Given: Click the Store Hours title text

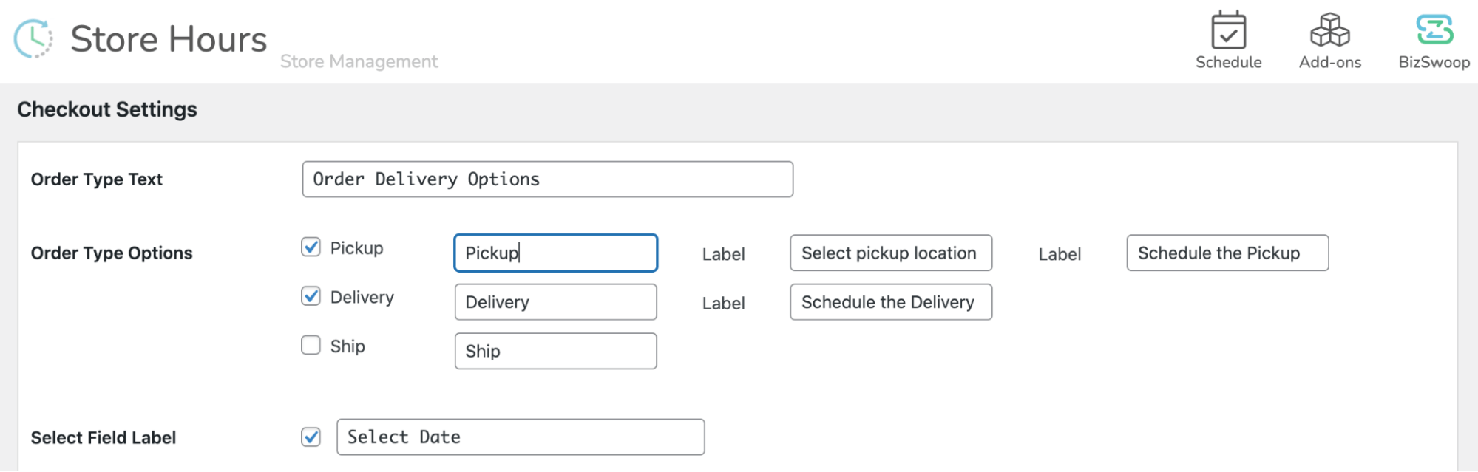Looking at the screenshot, I should (169, 39).
